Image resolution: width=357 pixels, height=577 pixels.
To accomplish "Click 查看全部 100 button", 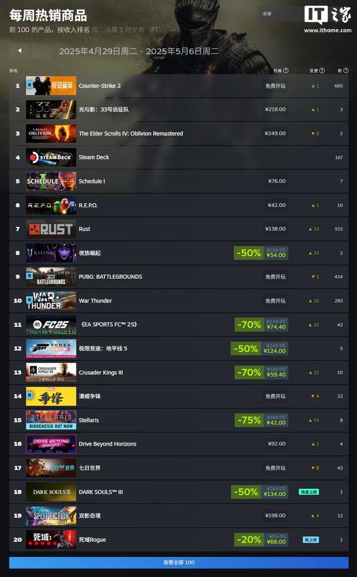I will click(178, 562).
